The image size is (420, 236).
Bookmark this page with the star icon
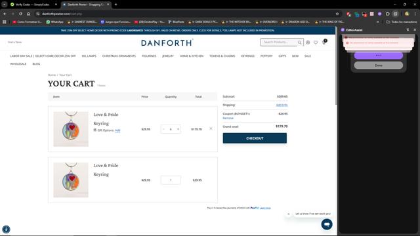click(337, 14)
